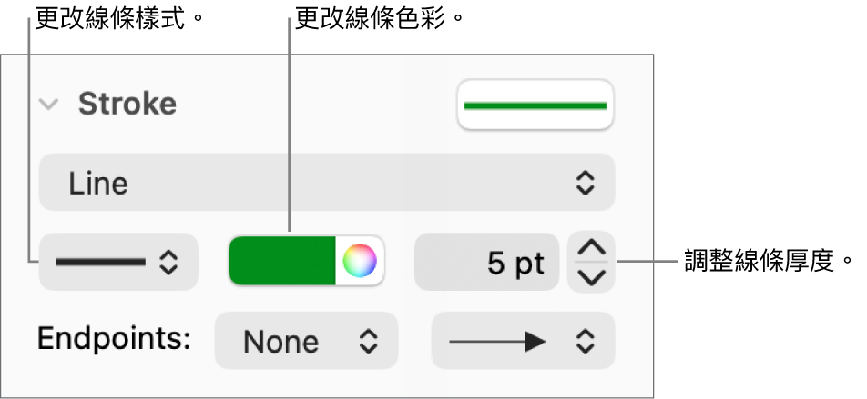This screenshot has height=399, width=867.
Task: Open the stroke style preview swatch
Action: click(535, 105)
